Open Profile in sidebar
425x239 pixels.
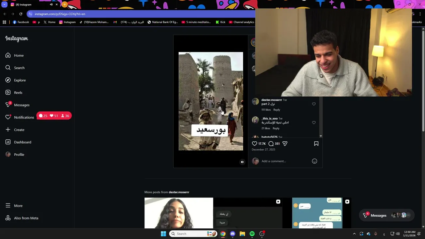pos(15,154)
